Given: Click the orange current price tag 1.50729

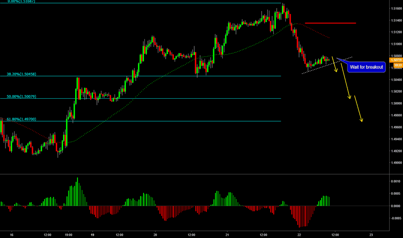Looking at the screenshot, I should (x=396, y=60).
